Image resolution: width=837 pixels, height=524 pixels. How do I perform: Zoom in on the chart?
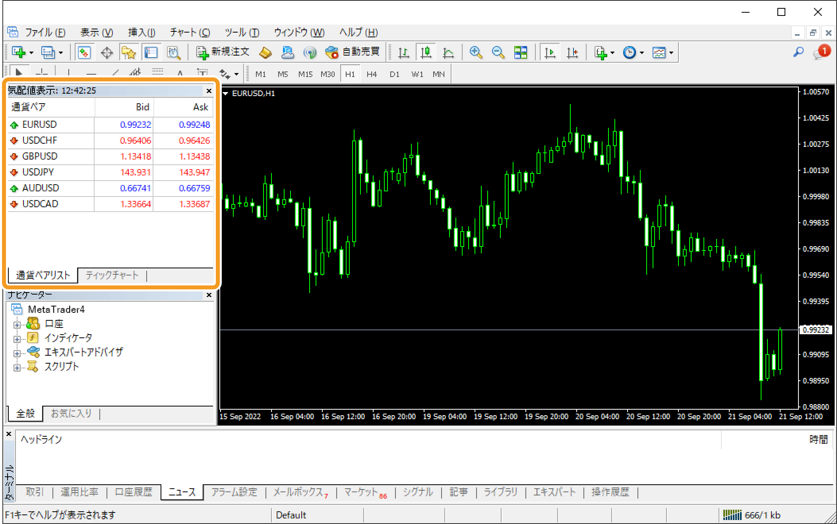pyautogui.click(x=475, y=52)
